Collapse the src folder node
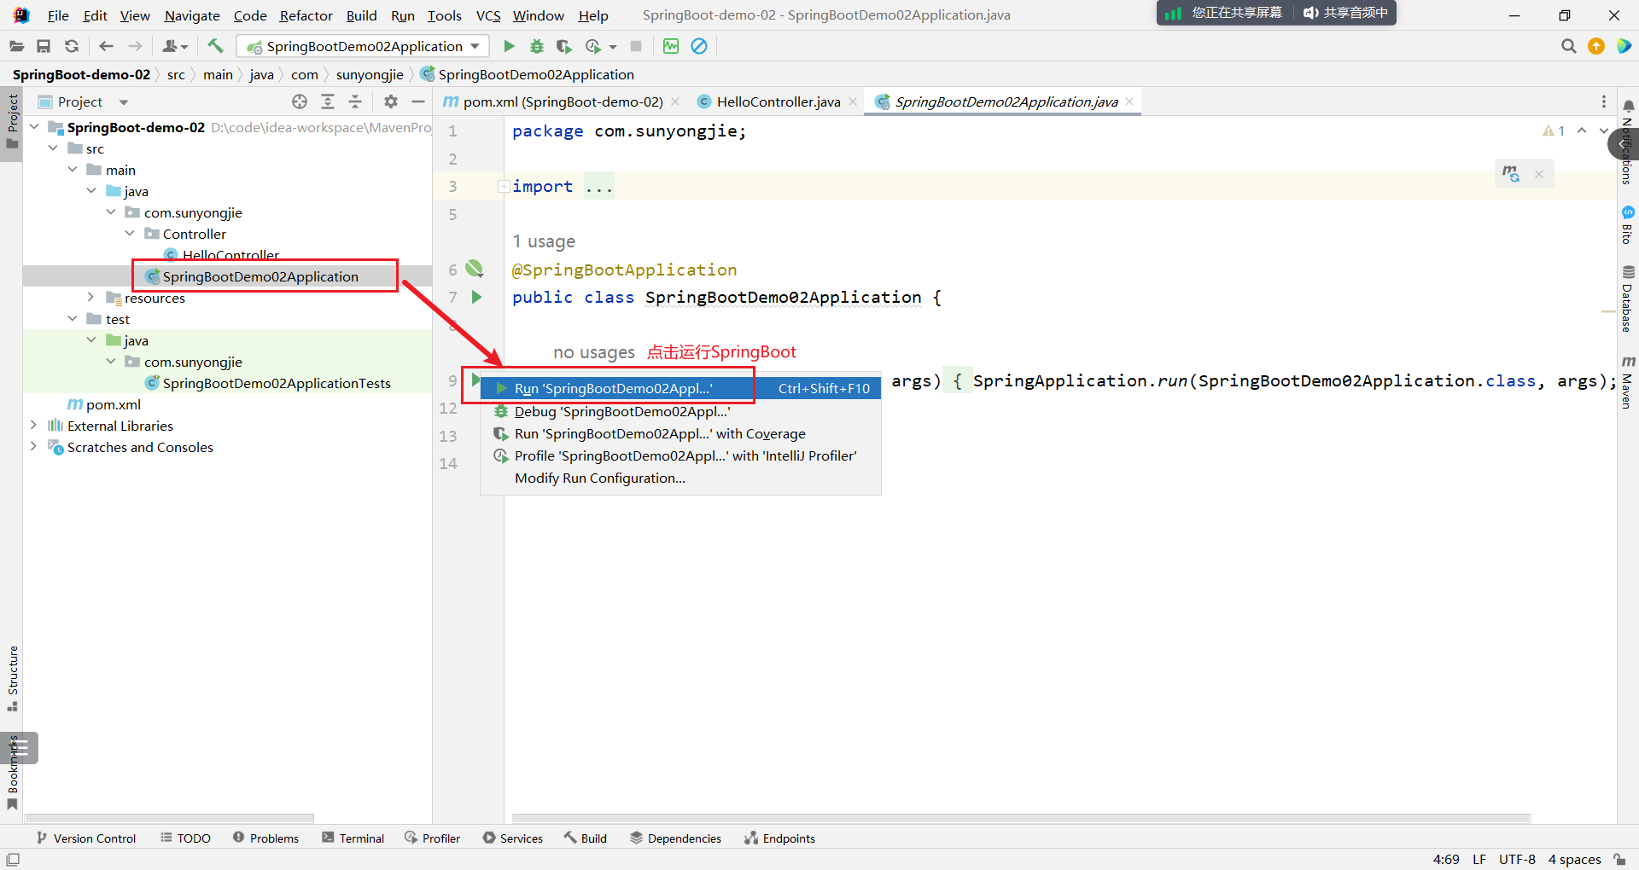 click(53, 148)
